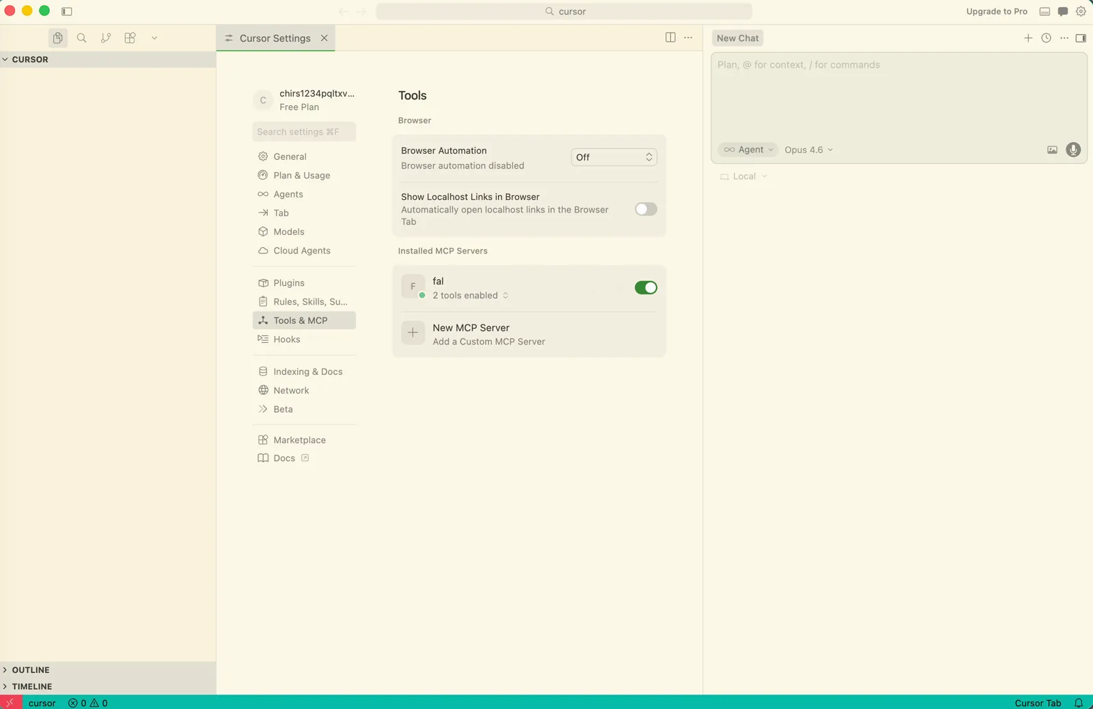
Task: Open the Local environment dropdown
Action: click(744, 176)
